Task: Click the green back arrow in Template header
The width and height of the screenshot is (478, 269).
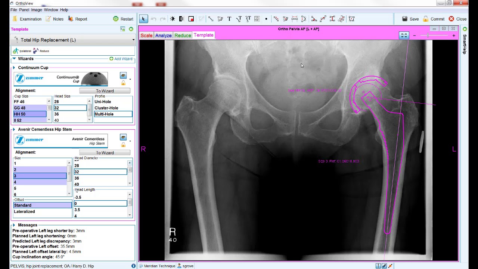Action: 131,29
